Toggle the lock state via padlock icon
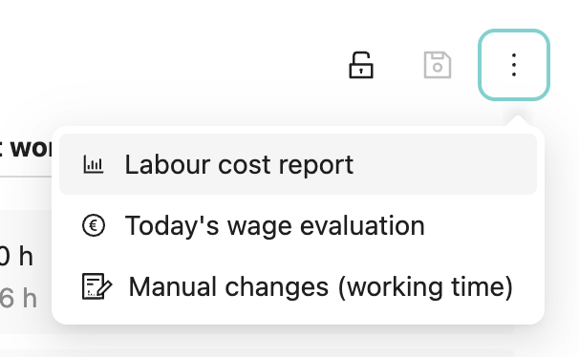Viewport: 579px width, 357px height. (361, 65)
